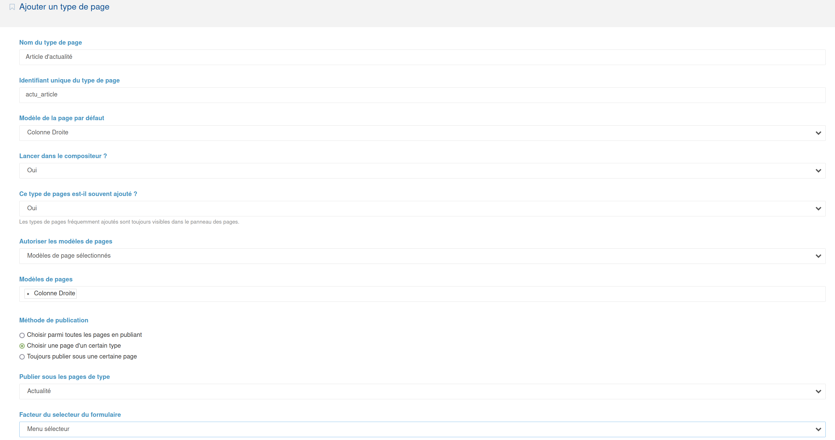Click the chevron arrow of Modèle de la page par défaut
835x440 pixels.
[818, 133]
